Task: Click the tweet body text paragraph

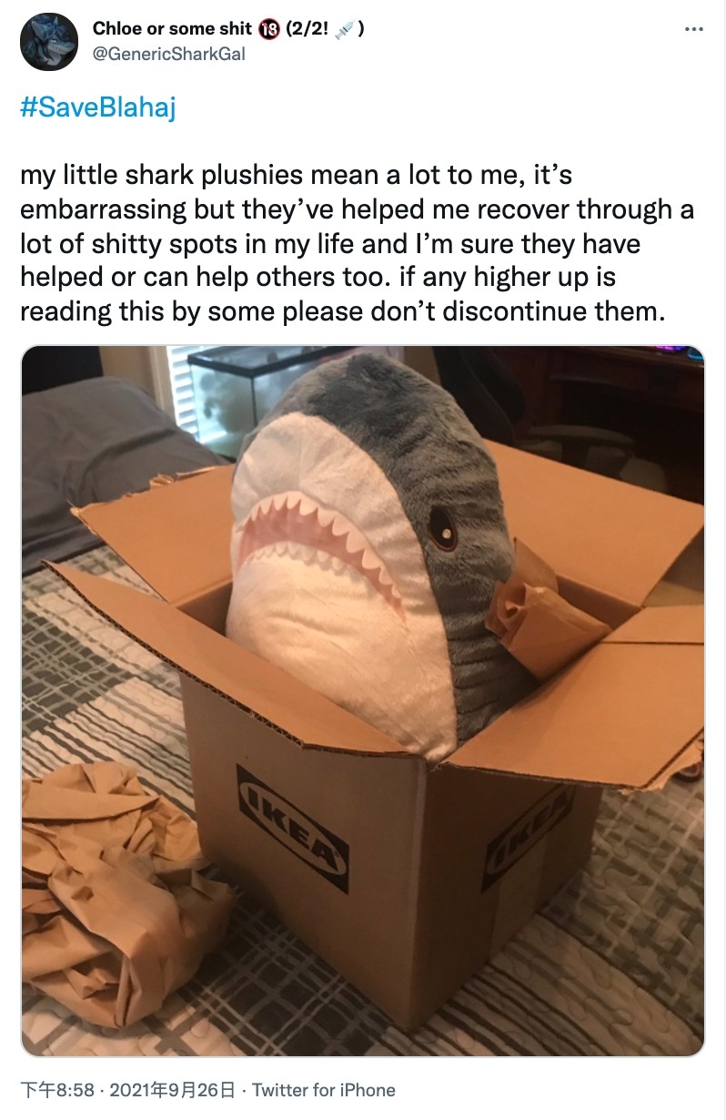Action: [x=357, y=243]
